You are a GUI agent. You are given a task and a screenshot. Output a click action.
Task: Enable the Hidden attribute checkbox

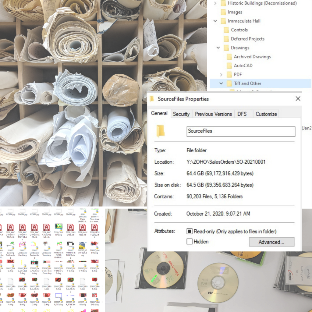(x=189, y=242)
